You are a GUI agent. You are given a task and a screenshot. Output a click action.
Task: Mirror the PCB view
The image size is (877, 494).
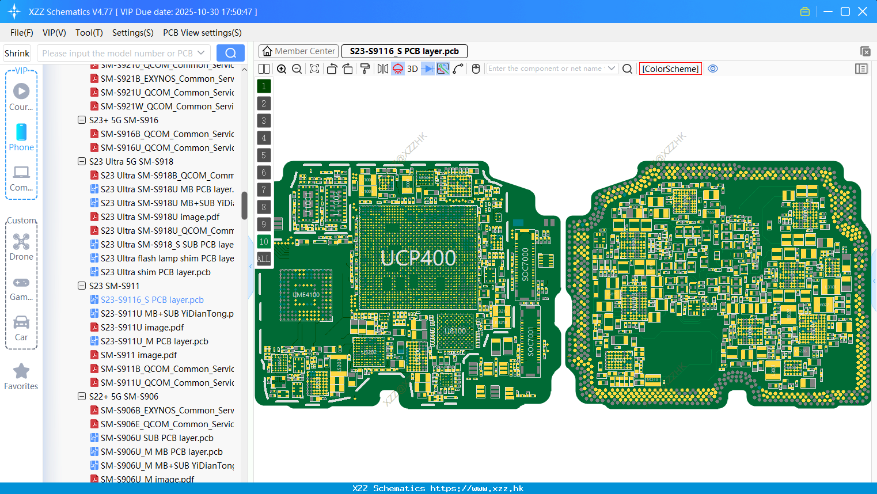click(383, 69)
